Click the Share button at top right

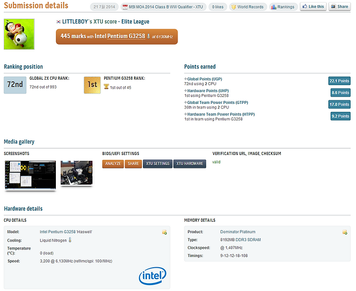[x=339, y=6]
